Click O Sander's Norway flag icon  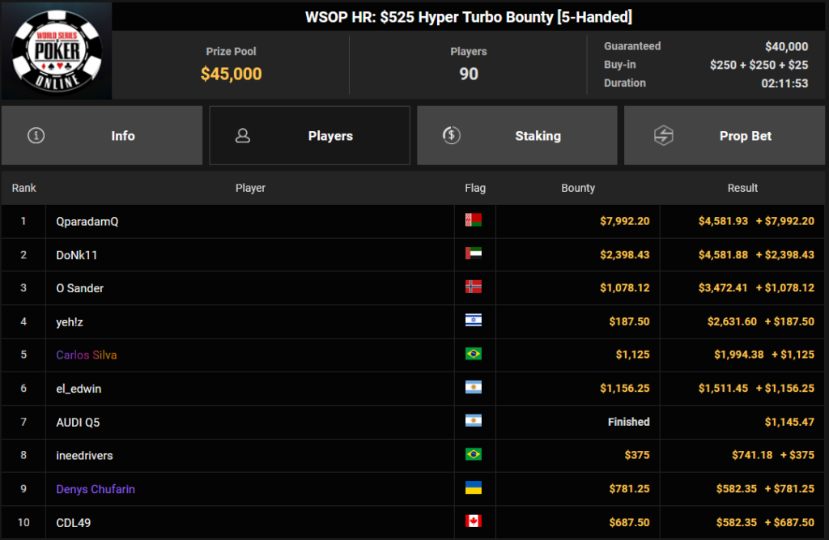coord(473,287)
